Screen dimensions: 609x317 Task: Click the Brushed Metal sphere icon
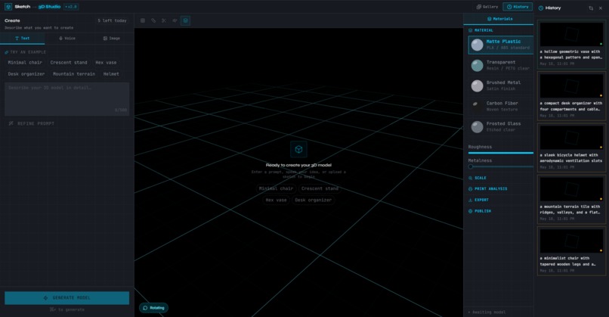tap(477, 85)
